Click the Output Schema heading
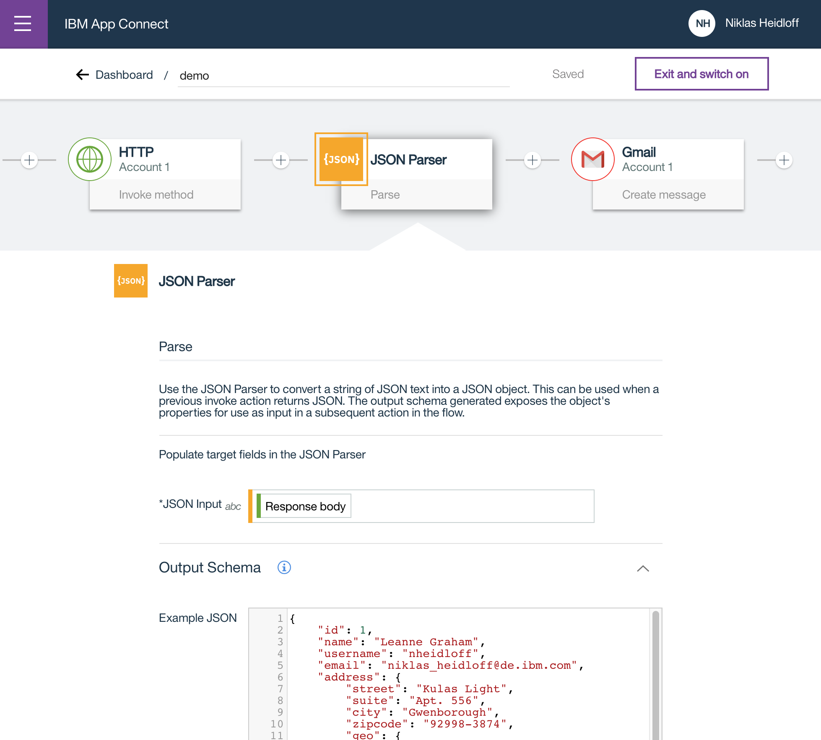 (x=210, y=567)
